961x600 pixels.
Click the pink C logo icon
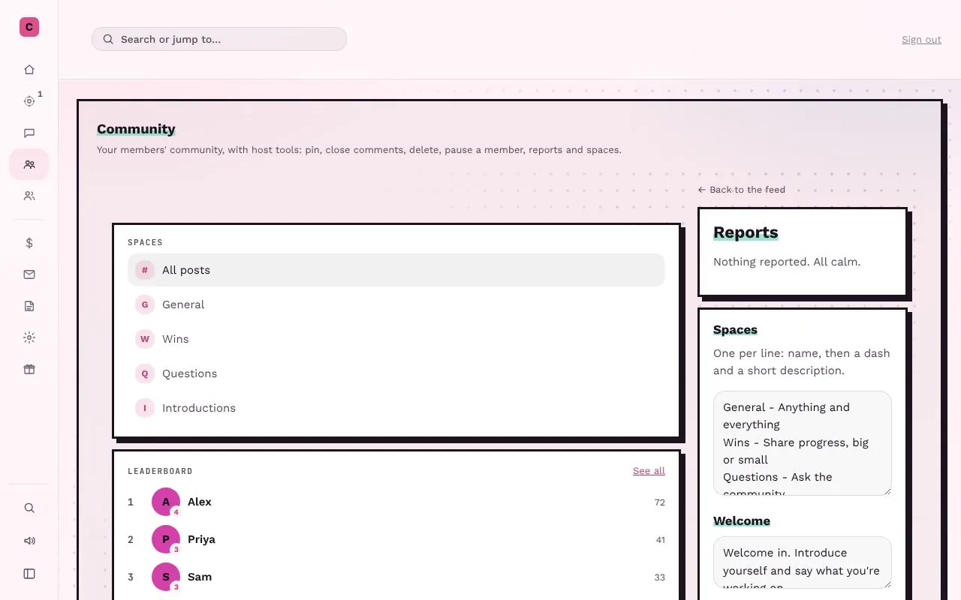[29, 28]
